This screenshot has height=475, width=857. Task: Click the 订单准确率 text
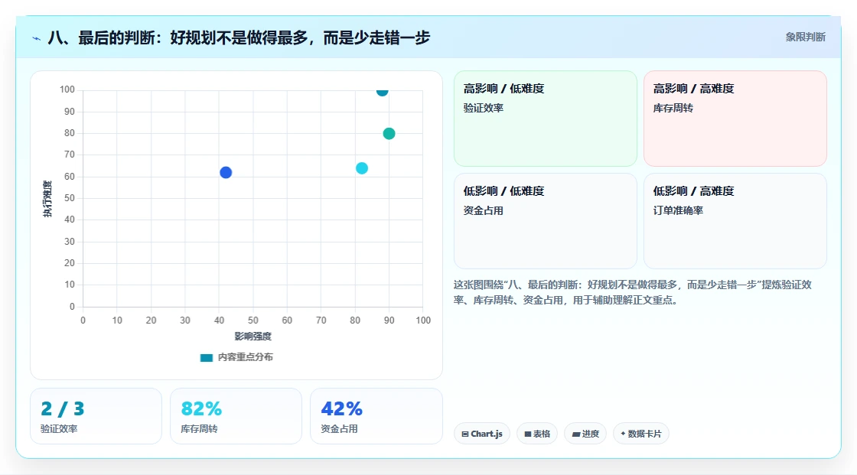click(x=678, y=210)
